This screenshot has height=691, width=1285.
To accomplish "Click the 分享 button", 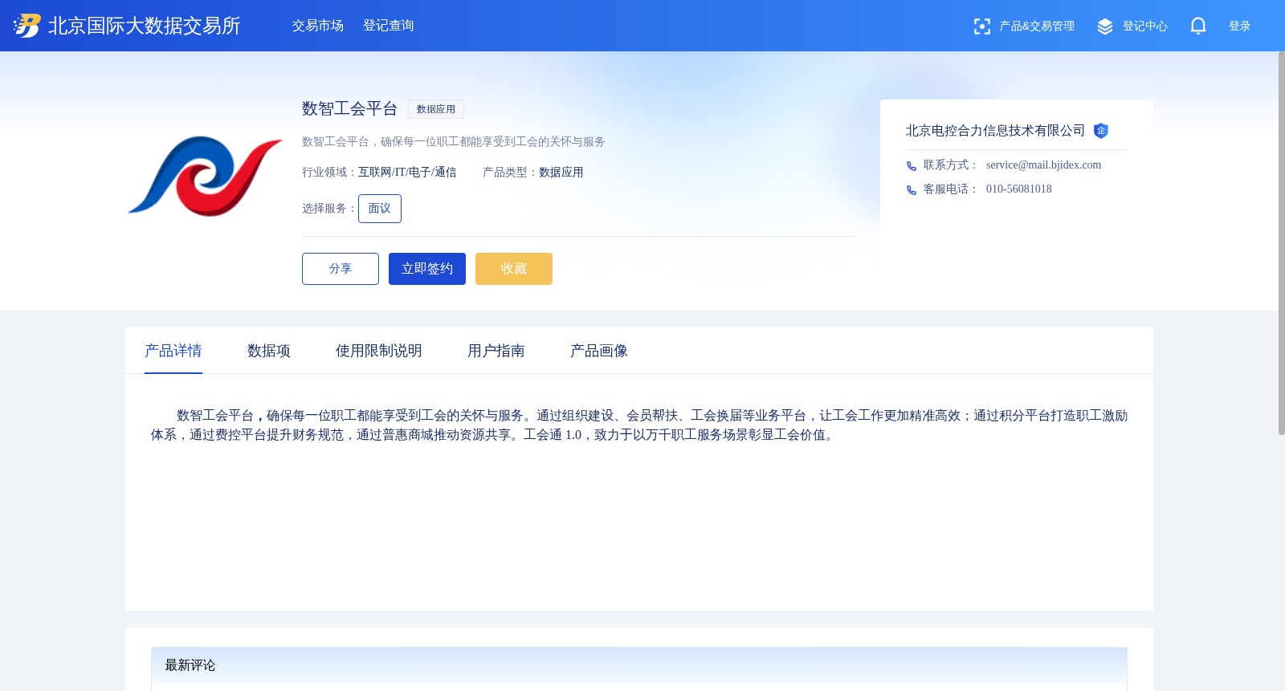I will pyautogui.click(x=341, y=269).
